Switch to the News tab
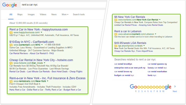Image resolution: width=186 pixels, height=105 pixels. [x=54, y=14]
